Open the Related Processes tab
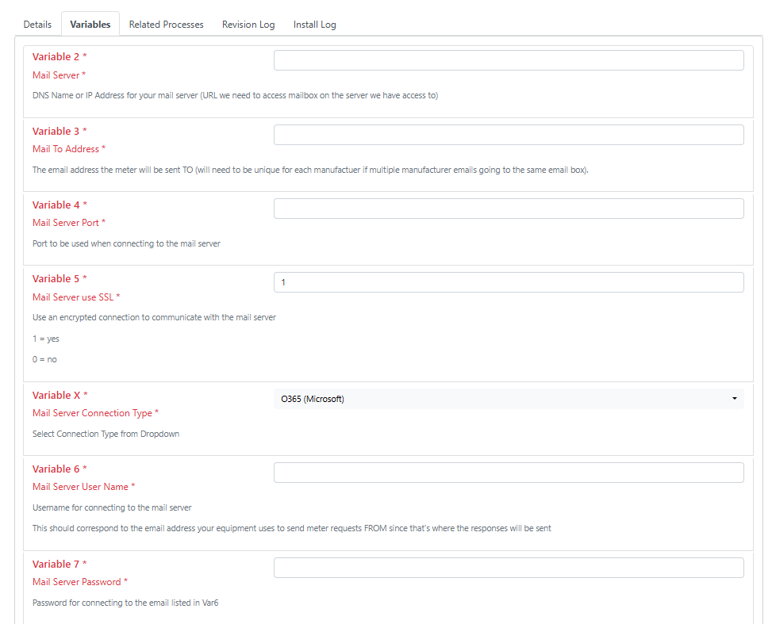 click(x=166, y=25)
